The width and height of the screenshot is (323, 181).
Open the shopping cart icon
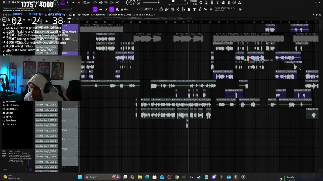click(211, 9)
